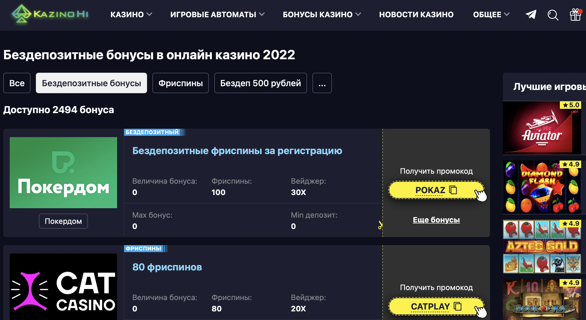
Task: Go to НОВОСТИ КАЗИНО menu item
Action: click(416, 15)
